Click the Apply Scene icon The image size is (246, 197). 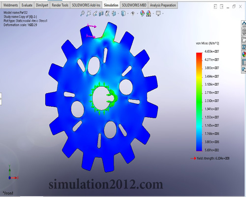tap(149, 13)
